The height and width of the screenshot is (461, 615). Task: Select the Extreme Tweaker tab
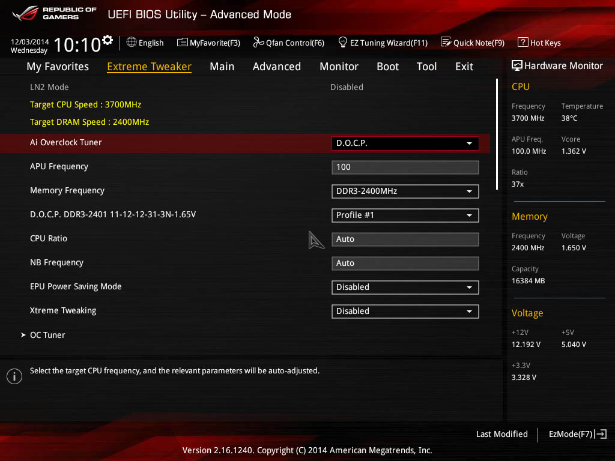point(149,67)
